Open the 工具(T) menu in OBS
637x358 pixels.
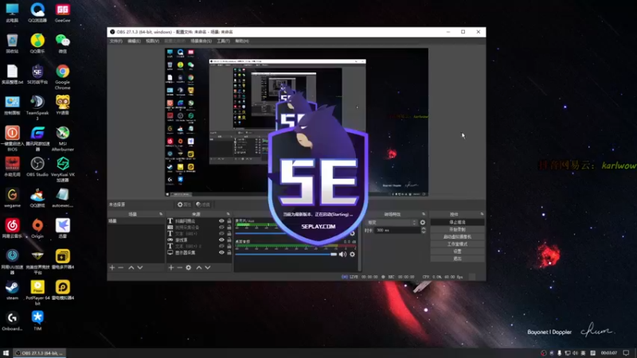[x=223, y=41]
